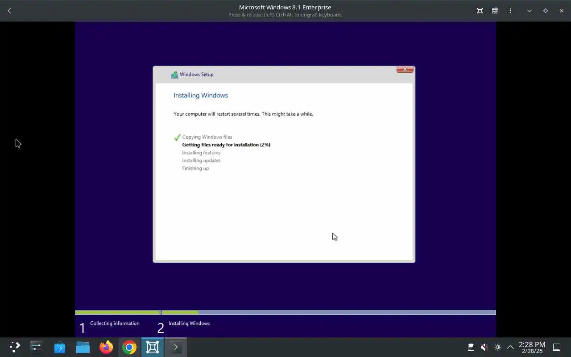Click the Installing Windows stage label at bottom
The image size is (571, 357).
click(x=189, y=323)
